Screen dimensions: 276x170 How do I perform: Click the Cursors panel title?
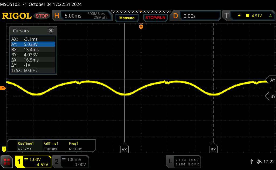[21, 31]
